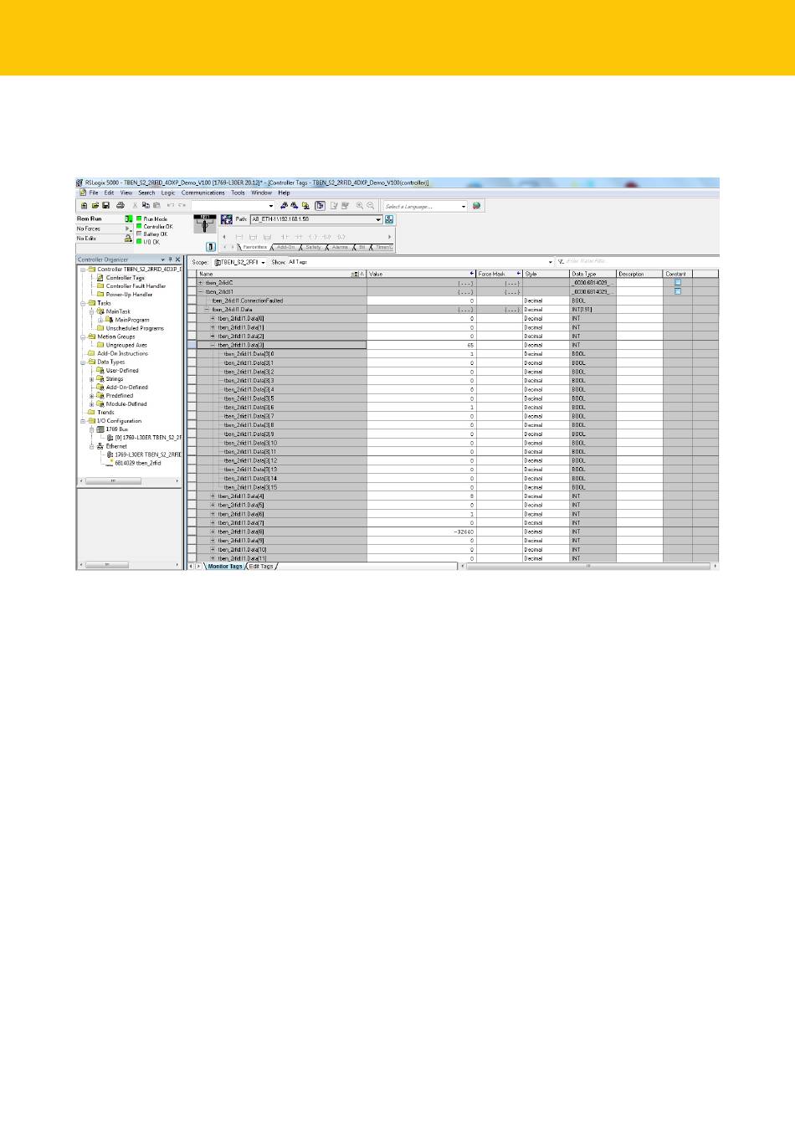Click the green controller mode icon beside Rem Run
The image size is (795, 1125).
click(x=129, y=218)
